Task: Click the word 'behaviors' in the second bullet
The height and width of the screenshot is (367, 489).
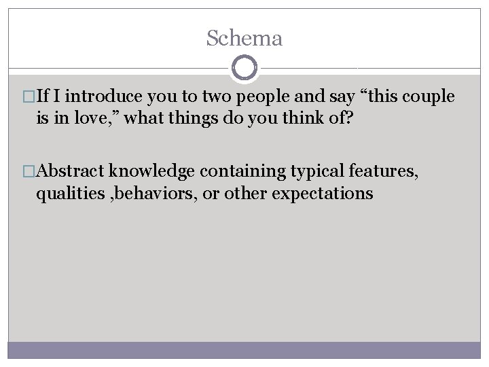Action: (145, 194)
